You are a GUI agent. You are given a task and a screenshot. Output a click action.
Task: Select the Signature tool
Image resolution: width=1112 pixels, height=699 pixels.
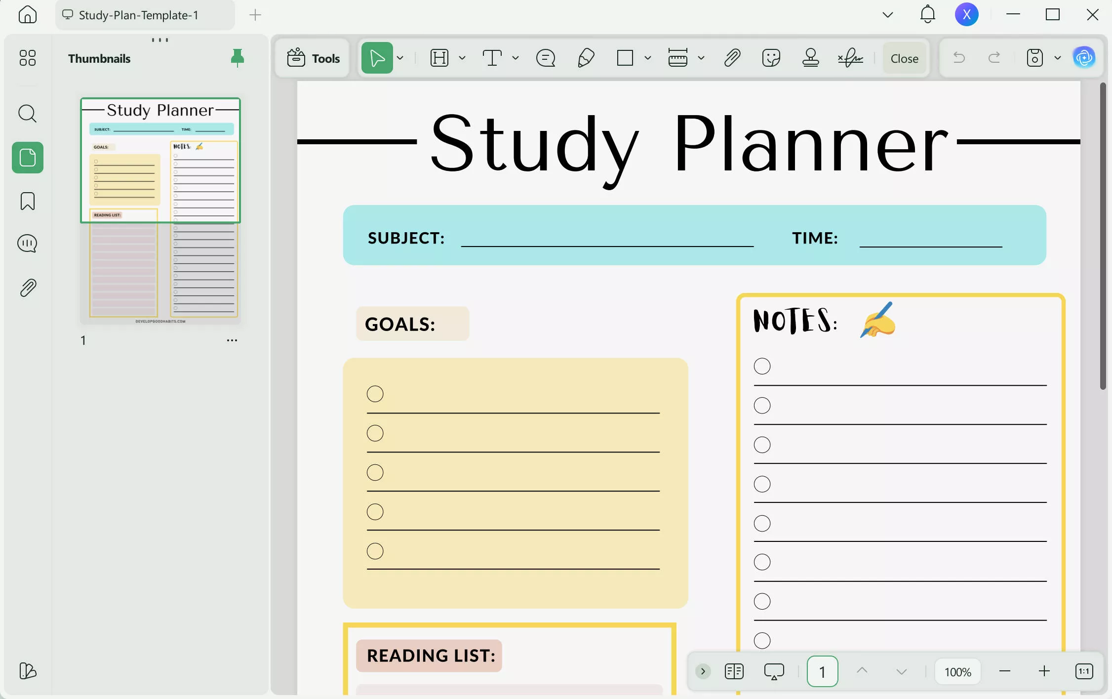(x=850, y=58)
